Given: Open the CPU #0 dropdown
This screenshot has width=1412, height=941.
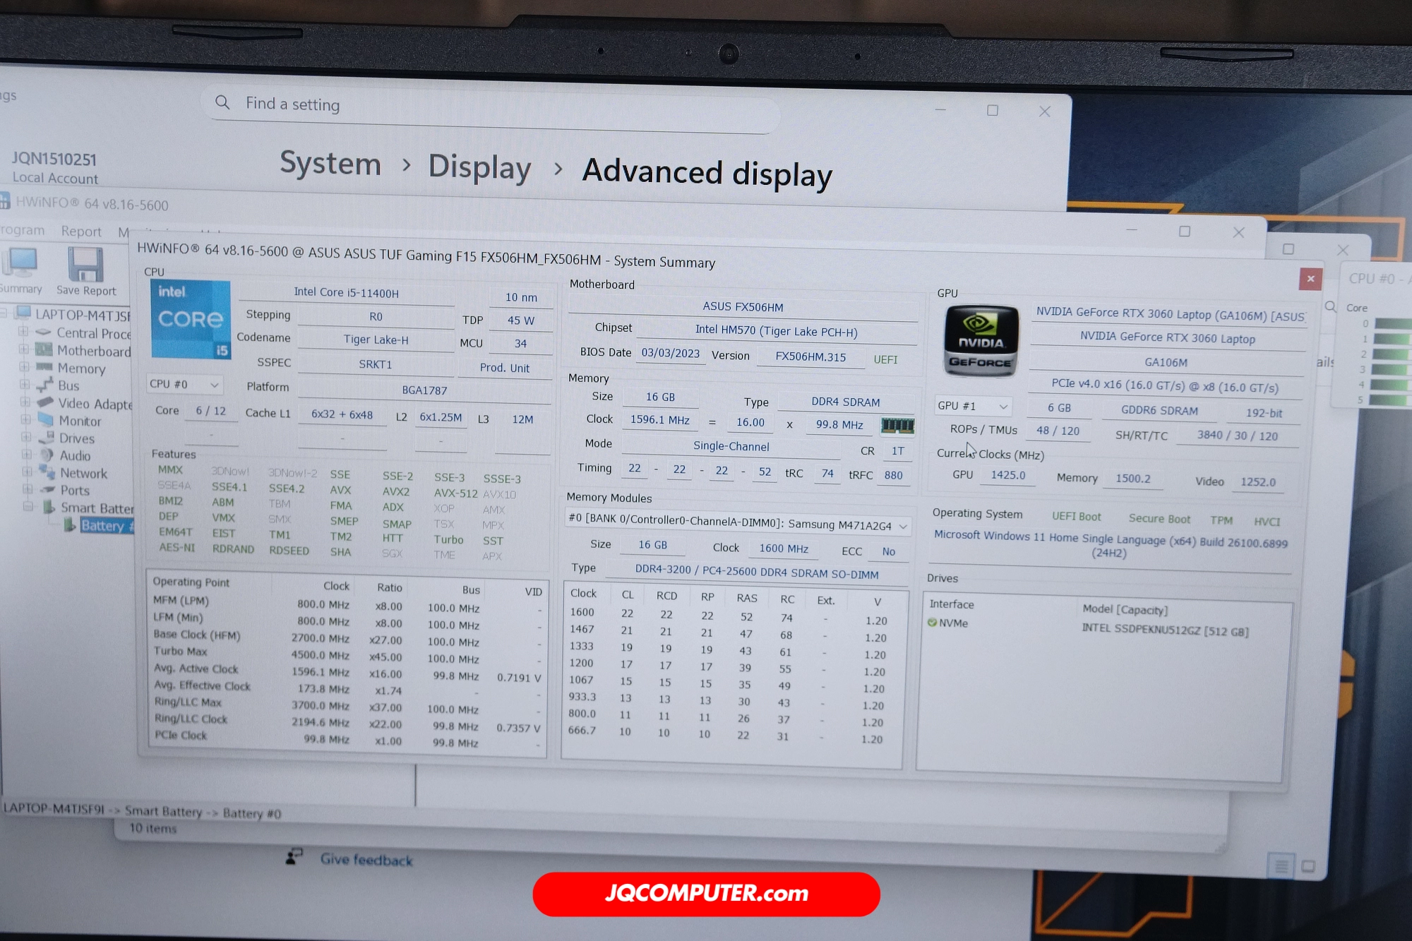Looking at the screenshot, I should tap(185, 384).
